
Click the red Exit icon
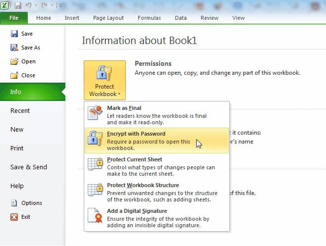tap(14, 217)
